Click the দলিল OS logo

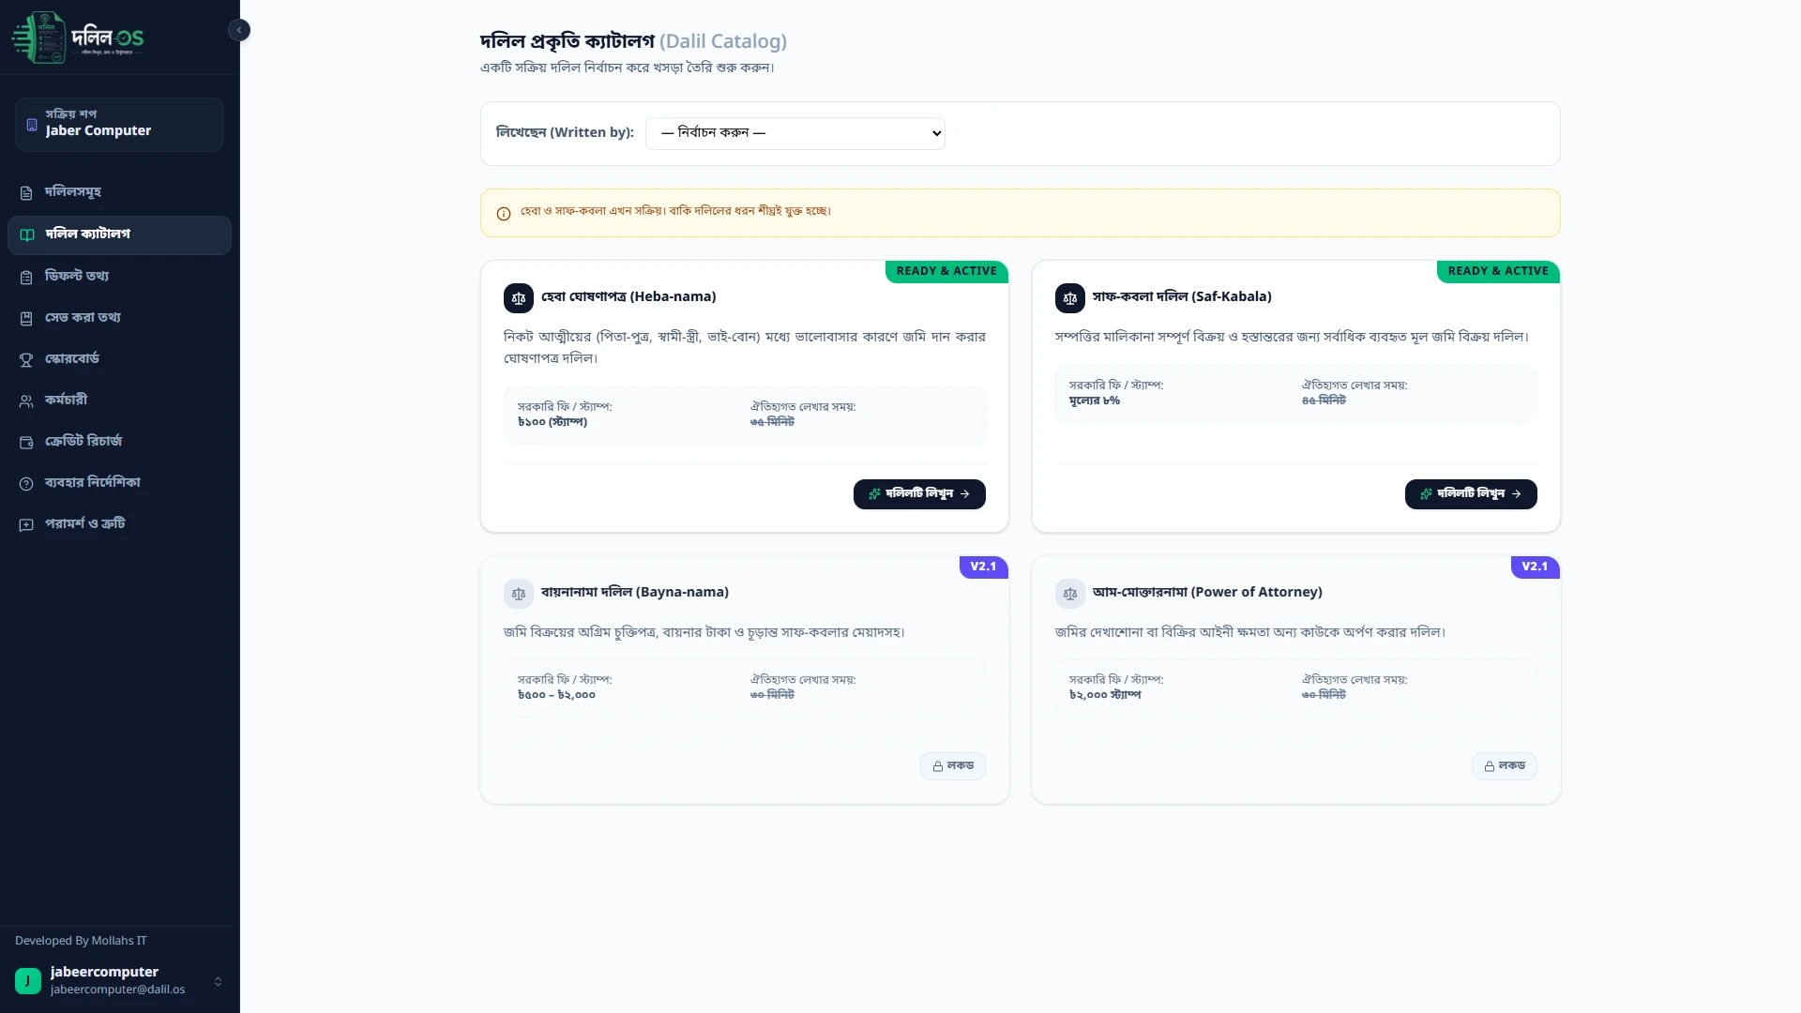(x=78, y=38)
